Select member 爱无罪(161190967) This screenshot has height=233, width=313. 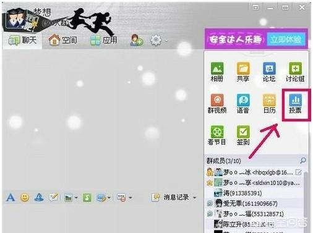pos(254,203)
